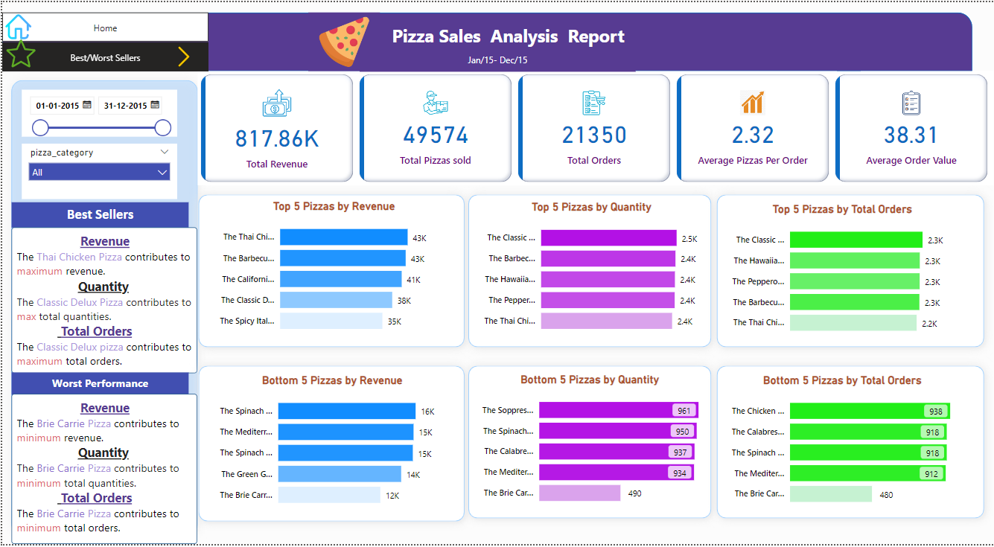Click the Home navigation icon
994x547 pixels.
pyautogui.click(x=19, y=27)
